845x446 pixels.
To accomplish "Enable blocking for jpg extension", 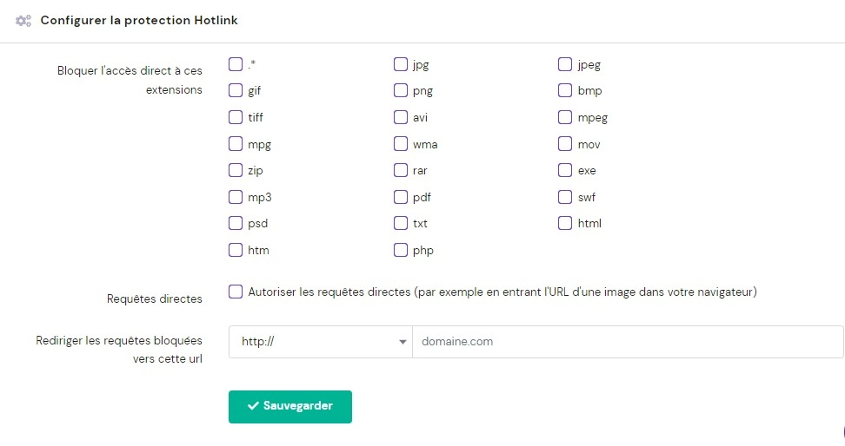I will click(x=401, y=63).
